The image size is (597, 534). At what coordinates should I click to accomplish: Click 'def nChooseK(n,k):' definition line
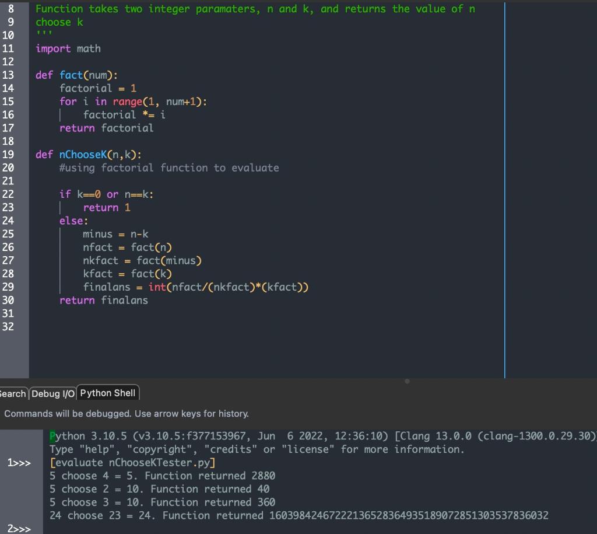(x=89, y=155)
